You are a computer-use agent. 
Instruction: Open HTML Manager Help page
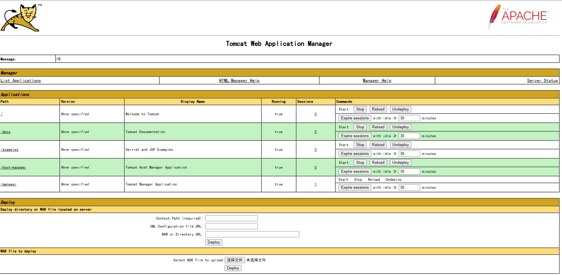(239, 81)
